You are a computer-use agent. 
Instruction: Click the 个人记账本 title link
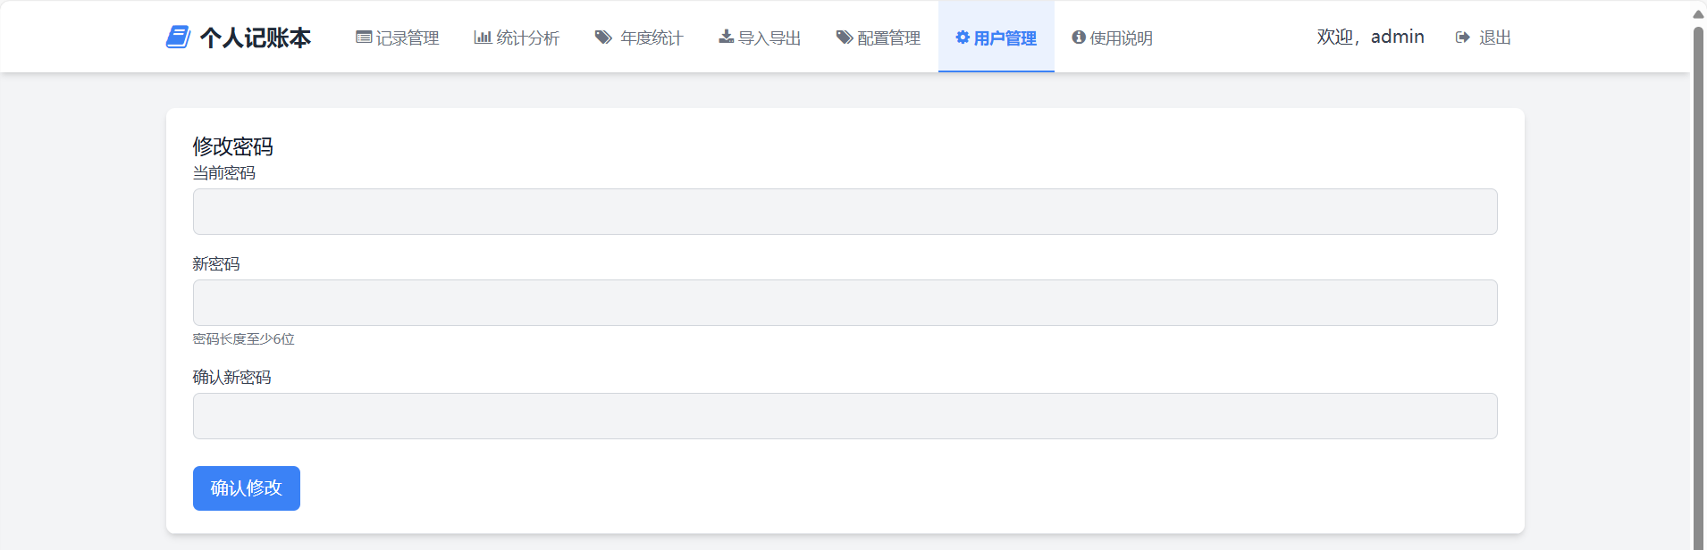click(256, 37)
